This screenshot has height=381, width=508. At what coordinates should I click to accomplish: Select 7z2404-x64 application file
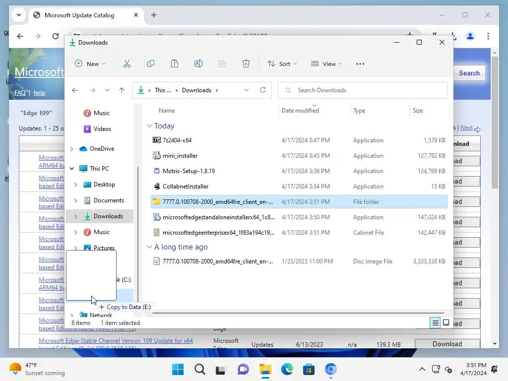coord(299,140)
